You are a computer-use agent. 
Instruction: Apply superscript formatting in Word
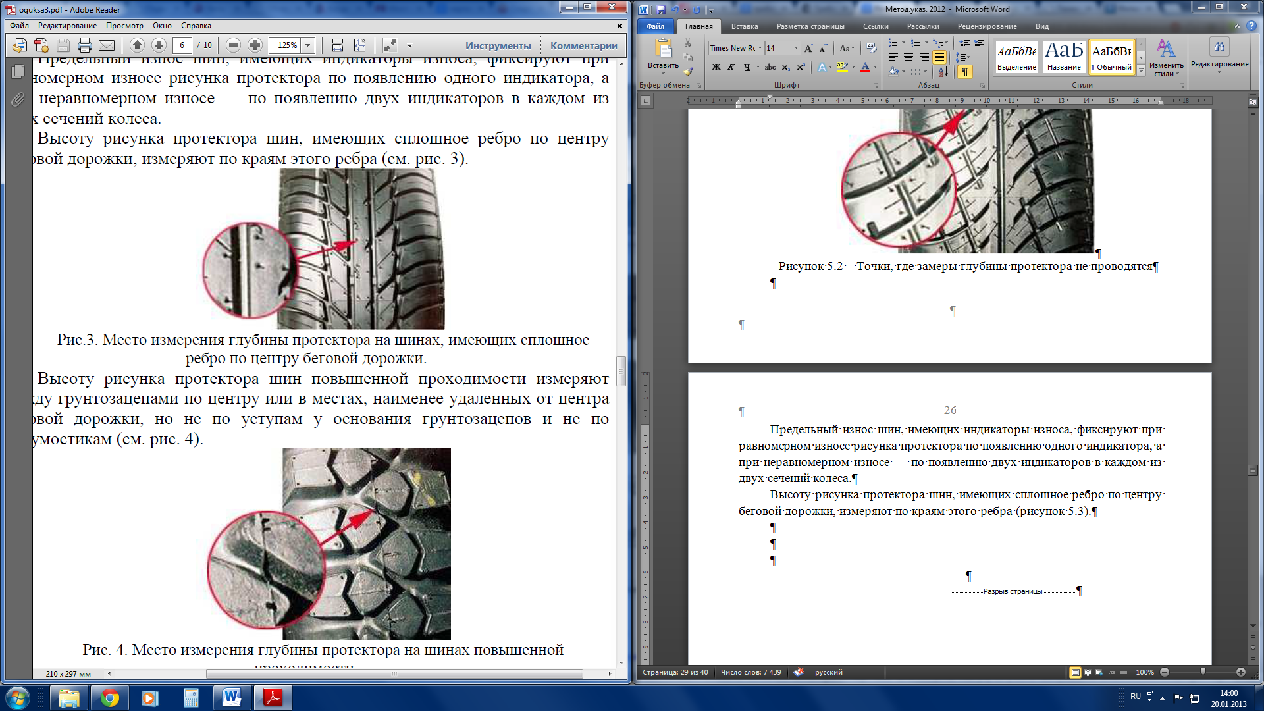click(x=801, y=67)
